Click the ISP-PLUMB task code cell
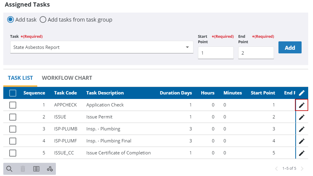The image size is (313, 176). (66, 129)
